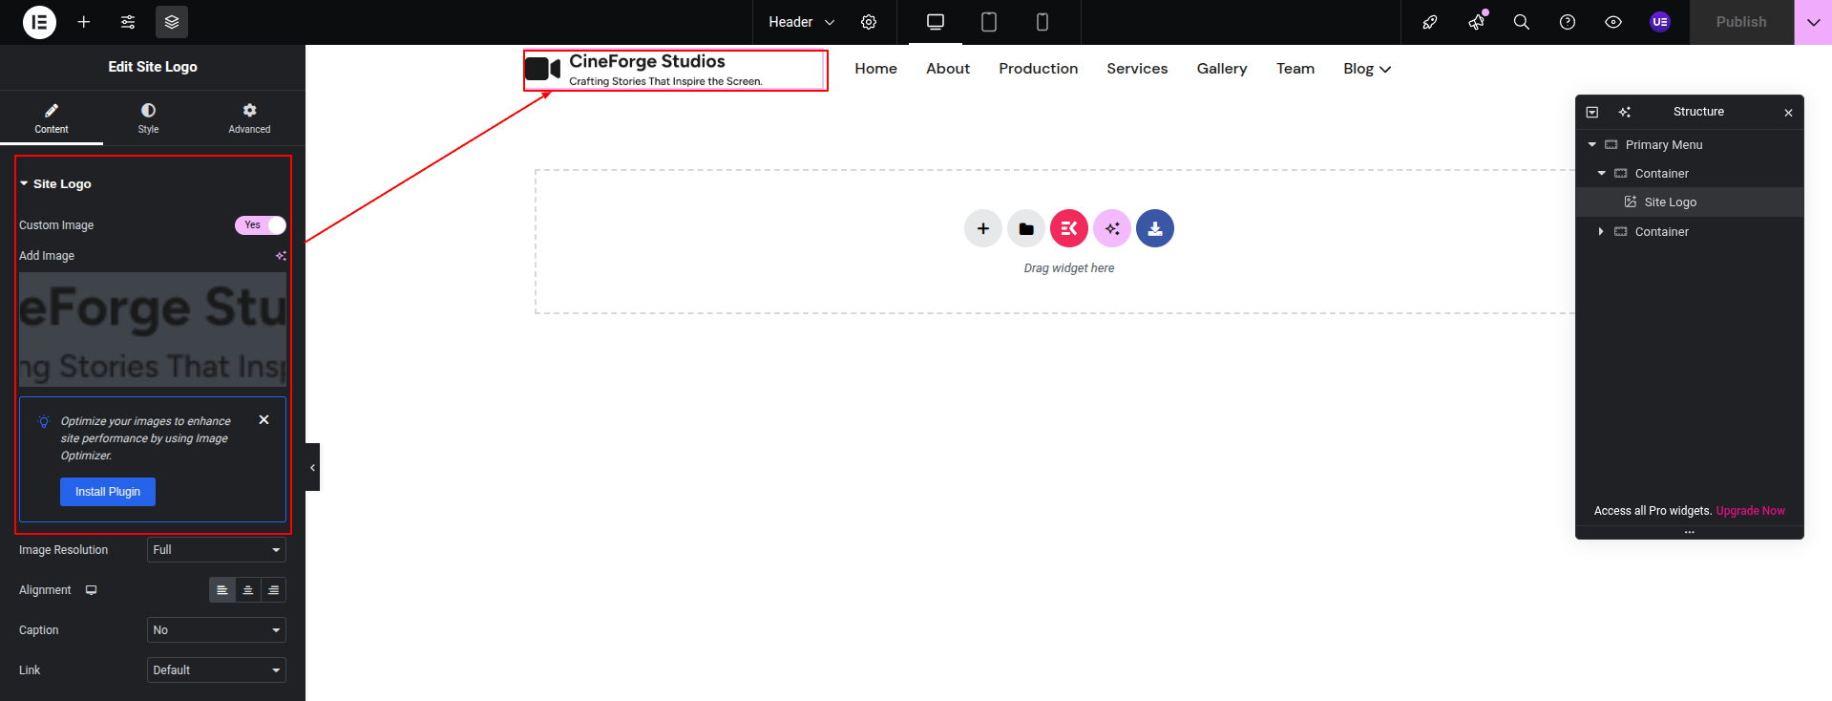This screenshot has height=701, width=1832.
Task: Open the Finder search icon
Action: pos(1521,22)
